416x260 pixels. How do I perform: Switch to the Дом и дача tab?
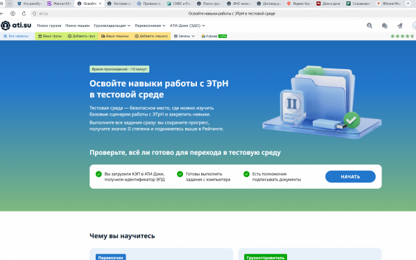329,3
